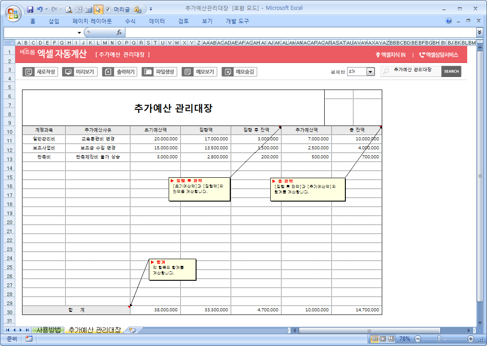Image resolution: width=487 pixels, height=346 pixels.
Task: Click the SEARCH button
Action: [x=451, y=71]
